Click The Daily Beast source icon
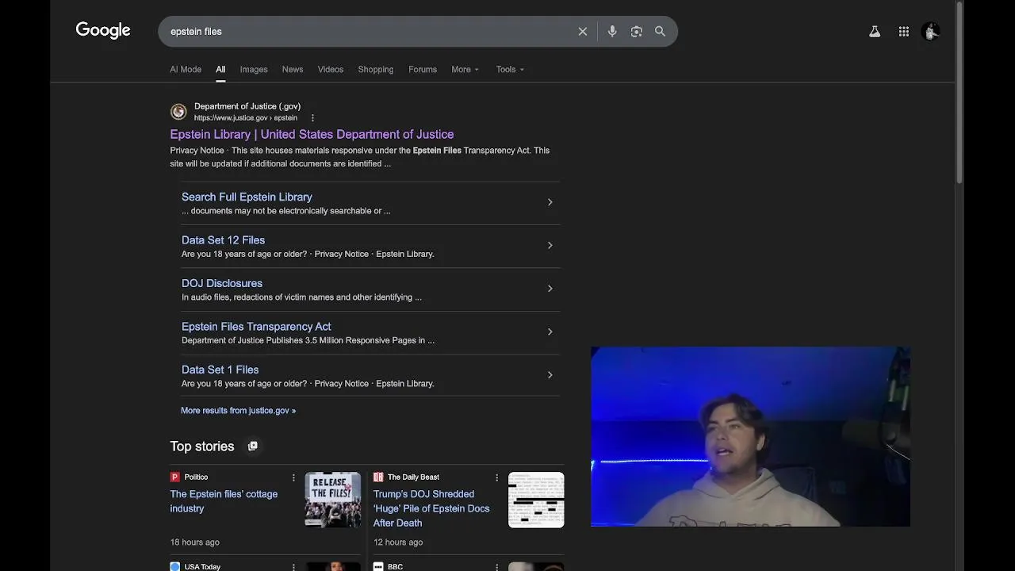The image size is (1015, 571). (378, 477)
